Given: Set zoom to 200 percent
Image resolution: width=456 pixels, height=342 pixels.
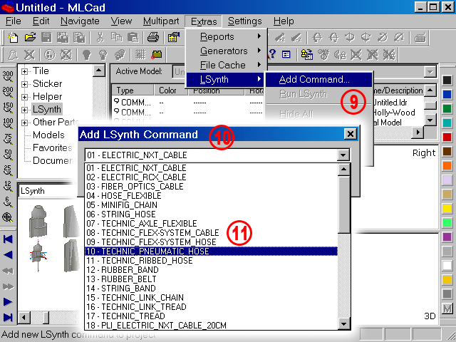Looking at the screenshot, I should point(8,92).
